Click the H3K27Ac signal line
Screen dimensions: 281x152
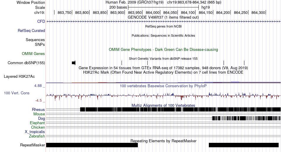[164, 83]
